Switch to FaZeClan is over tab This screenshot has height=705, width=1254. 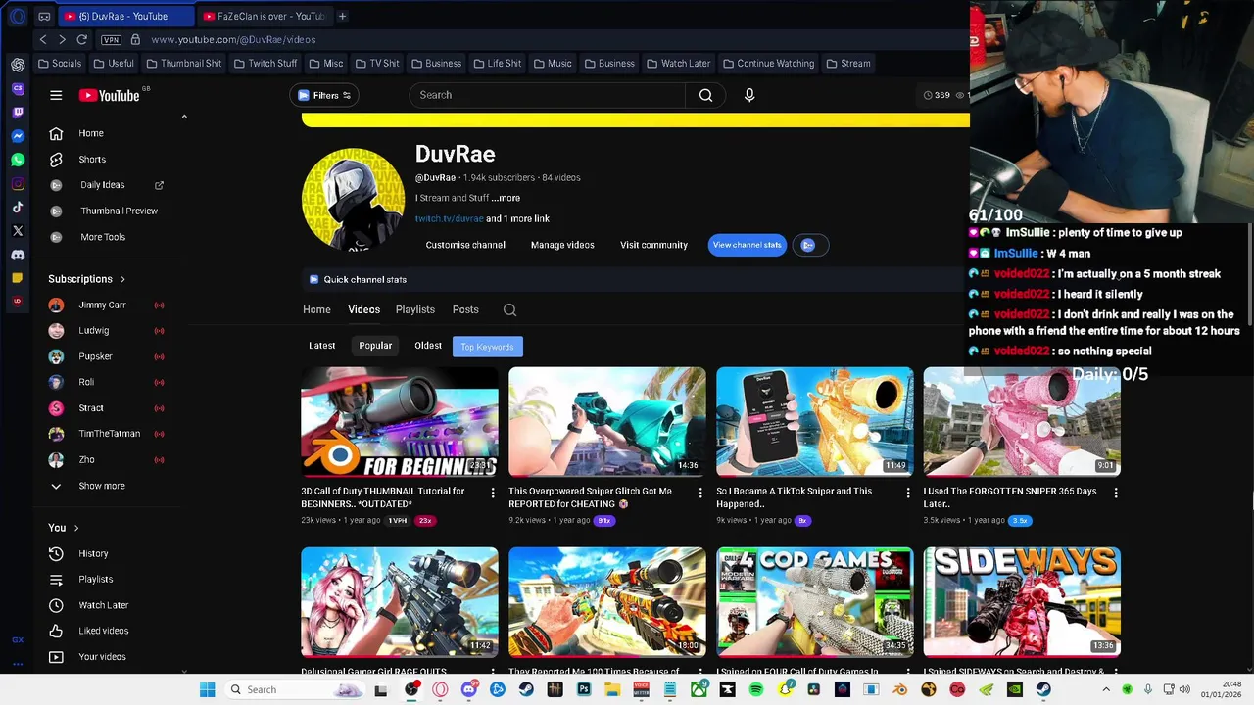click(265, 16)
